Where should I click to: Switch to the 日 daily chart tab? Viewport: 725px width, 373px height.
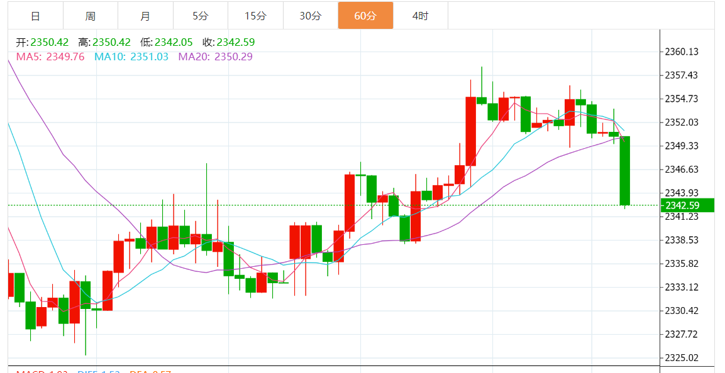[35, 16]
